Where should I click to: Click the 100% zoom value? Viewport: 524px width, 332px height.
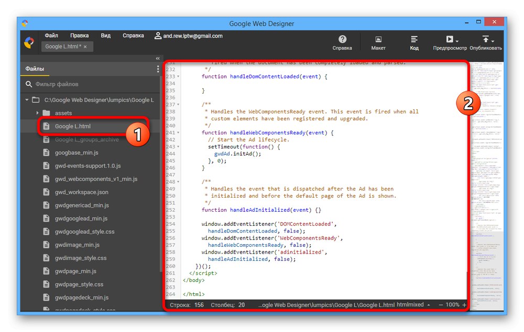pos(453,305)
